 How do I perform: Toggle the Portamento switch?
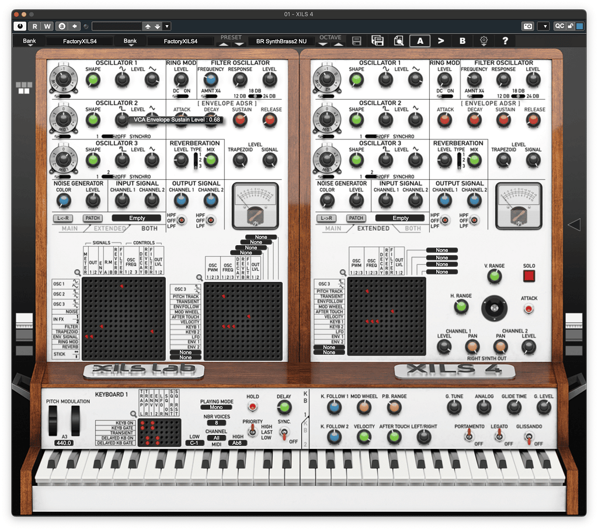click(x=469, y=435)
